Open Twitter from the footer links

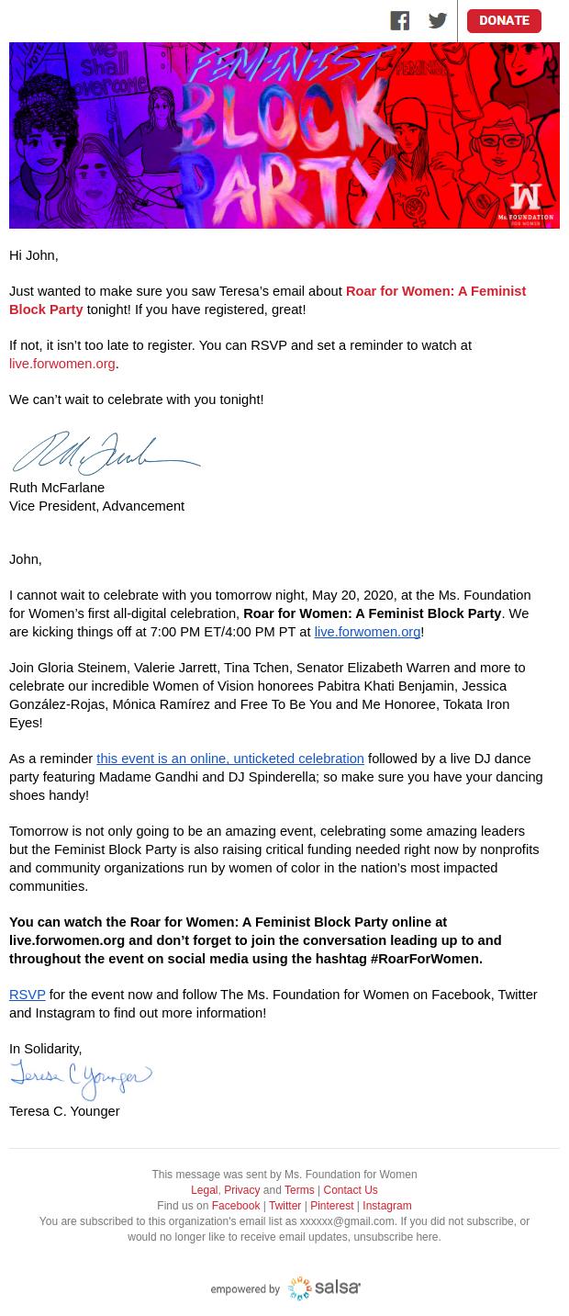click(x=284, y=1206)
